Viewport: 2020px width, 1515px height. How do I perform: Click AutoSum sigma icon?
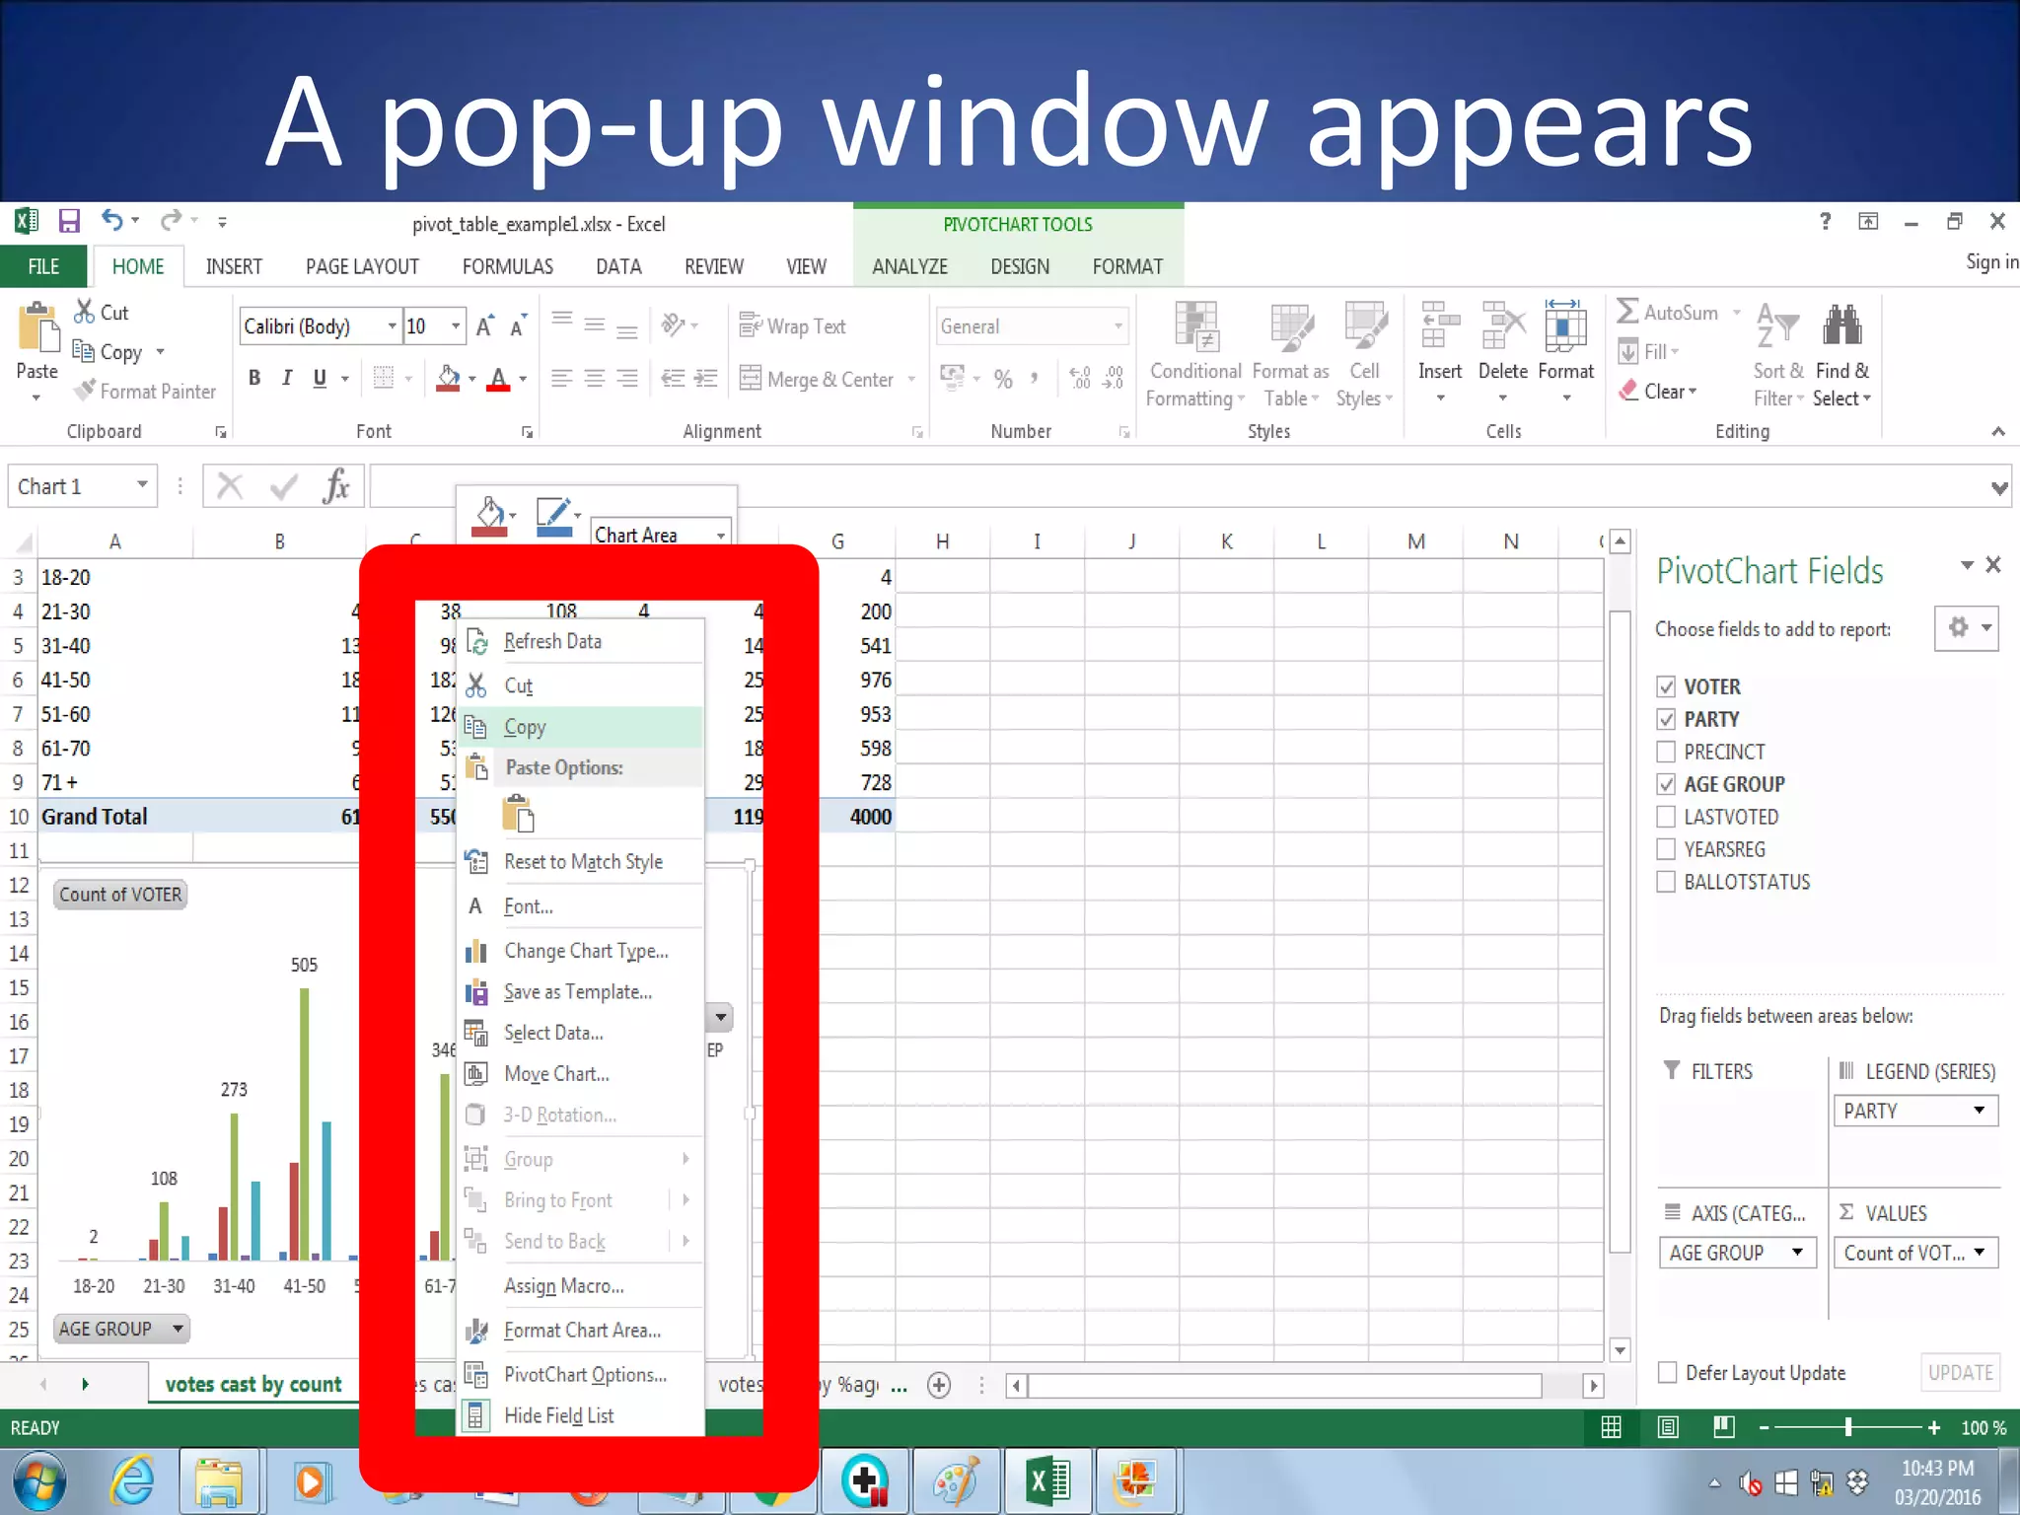point(1627,312)
